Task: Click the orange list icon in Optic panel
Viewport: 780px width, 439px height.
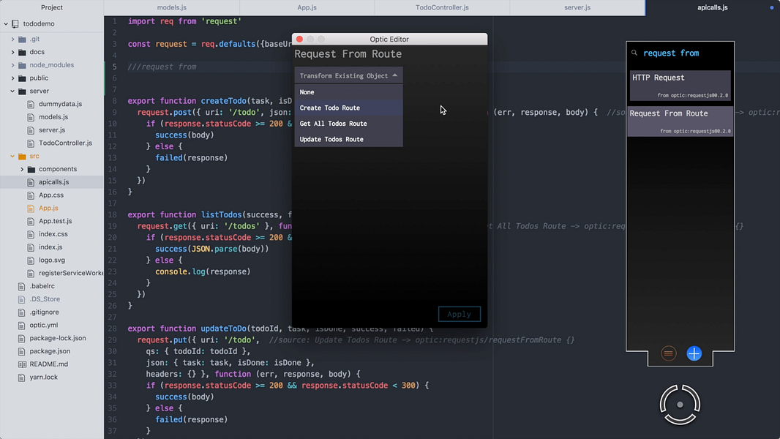Action: pyautogui.click(x=669, y=353)
